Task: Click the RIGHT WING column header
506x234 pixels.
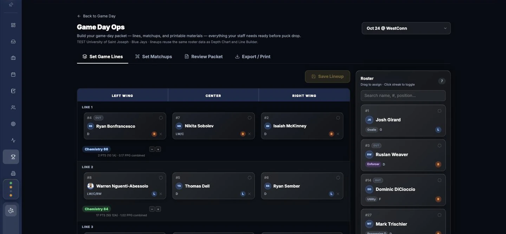Action: pos(304,96)
